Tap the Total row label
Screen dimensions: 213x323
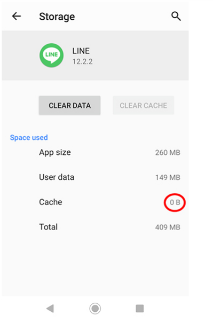pyautogui.click(x=49, y=227)
